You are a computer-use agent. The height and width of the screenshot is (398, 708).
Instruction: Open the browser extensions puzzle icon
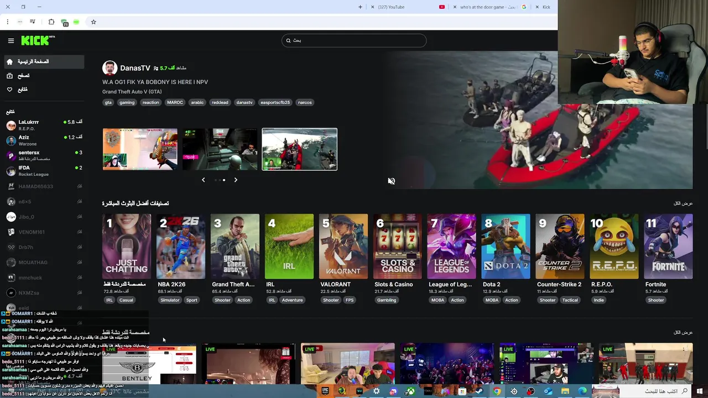[51, 22]
